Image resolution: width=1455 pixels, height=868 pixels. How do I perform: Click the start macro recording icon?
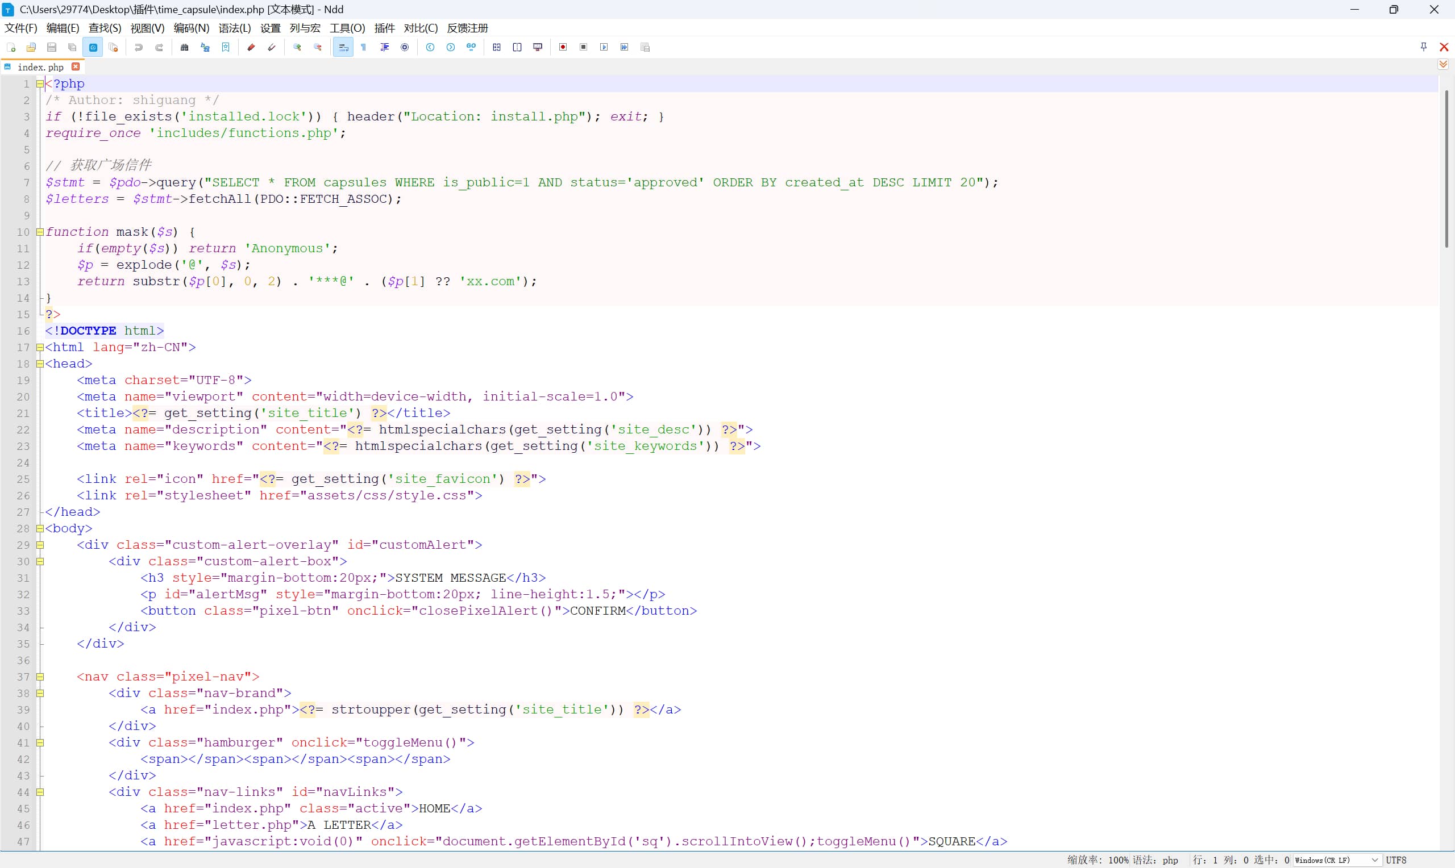coord(563,47)
